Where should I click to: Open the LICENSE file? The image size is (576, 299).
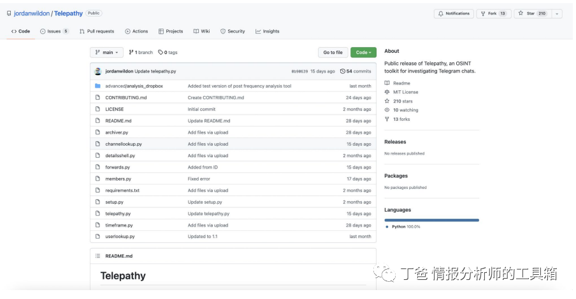point(115,109)
